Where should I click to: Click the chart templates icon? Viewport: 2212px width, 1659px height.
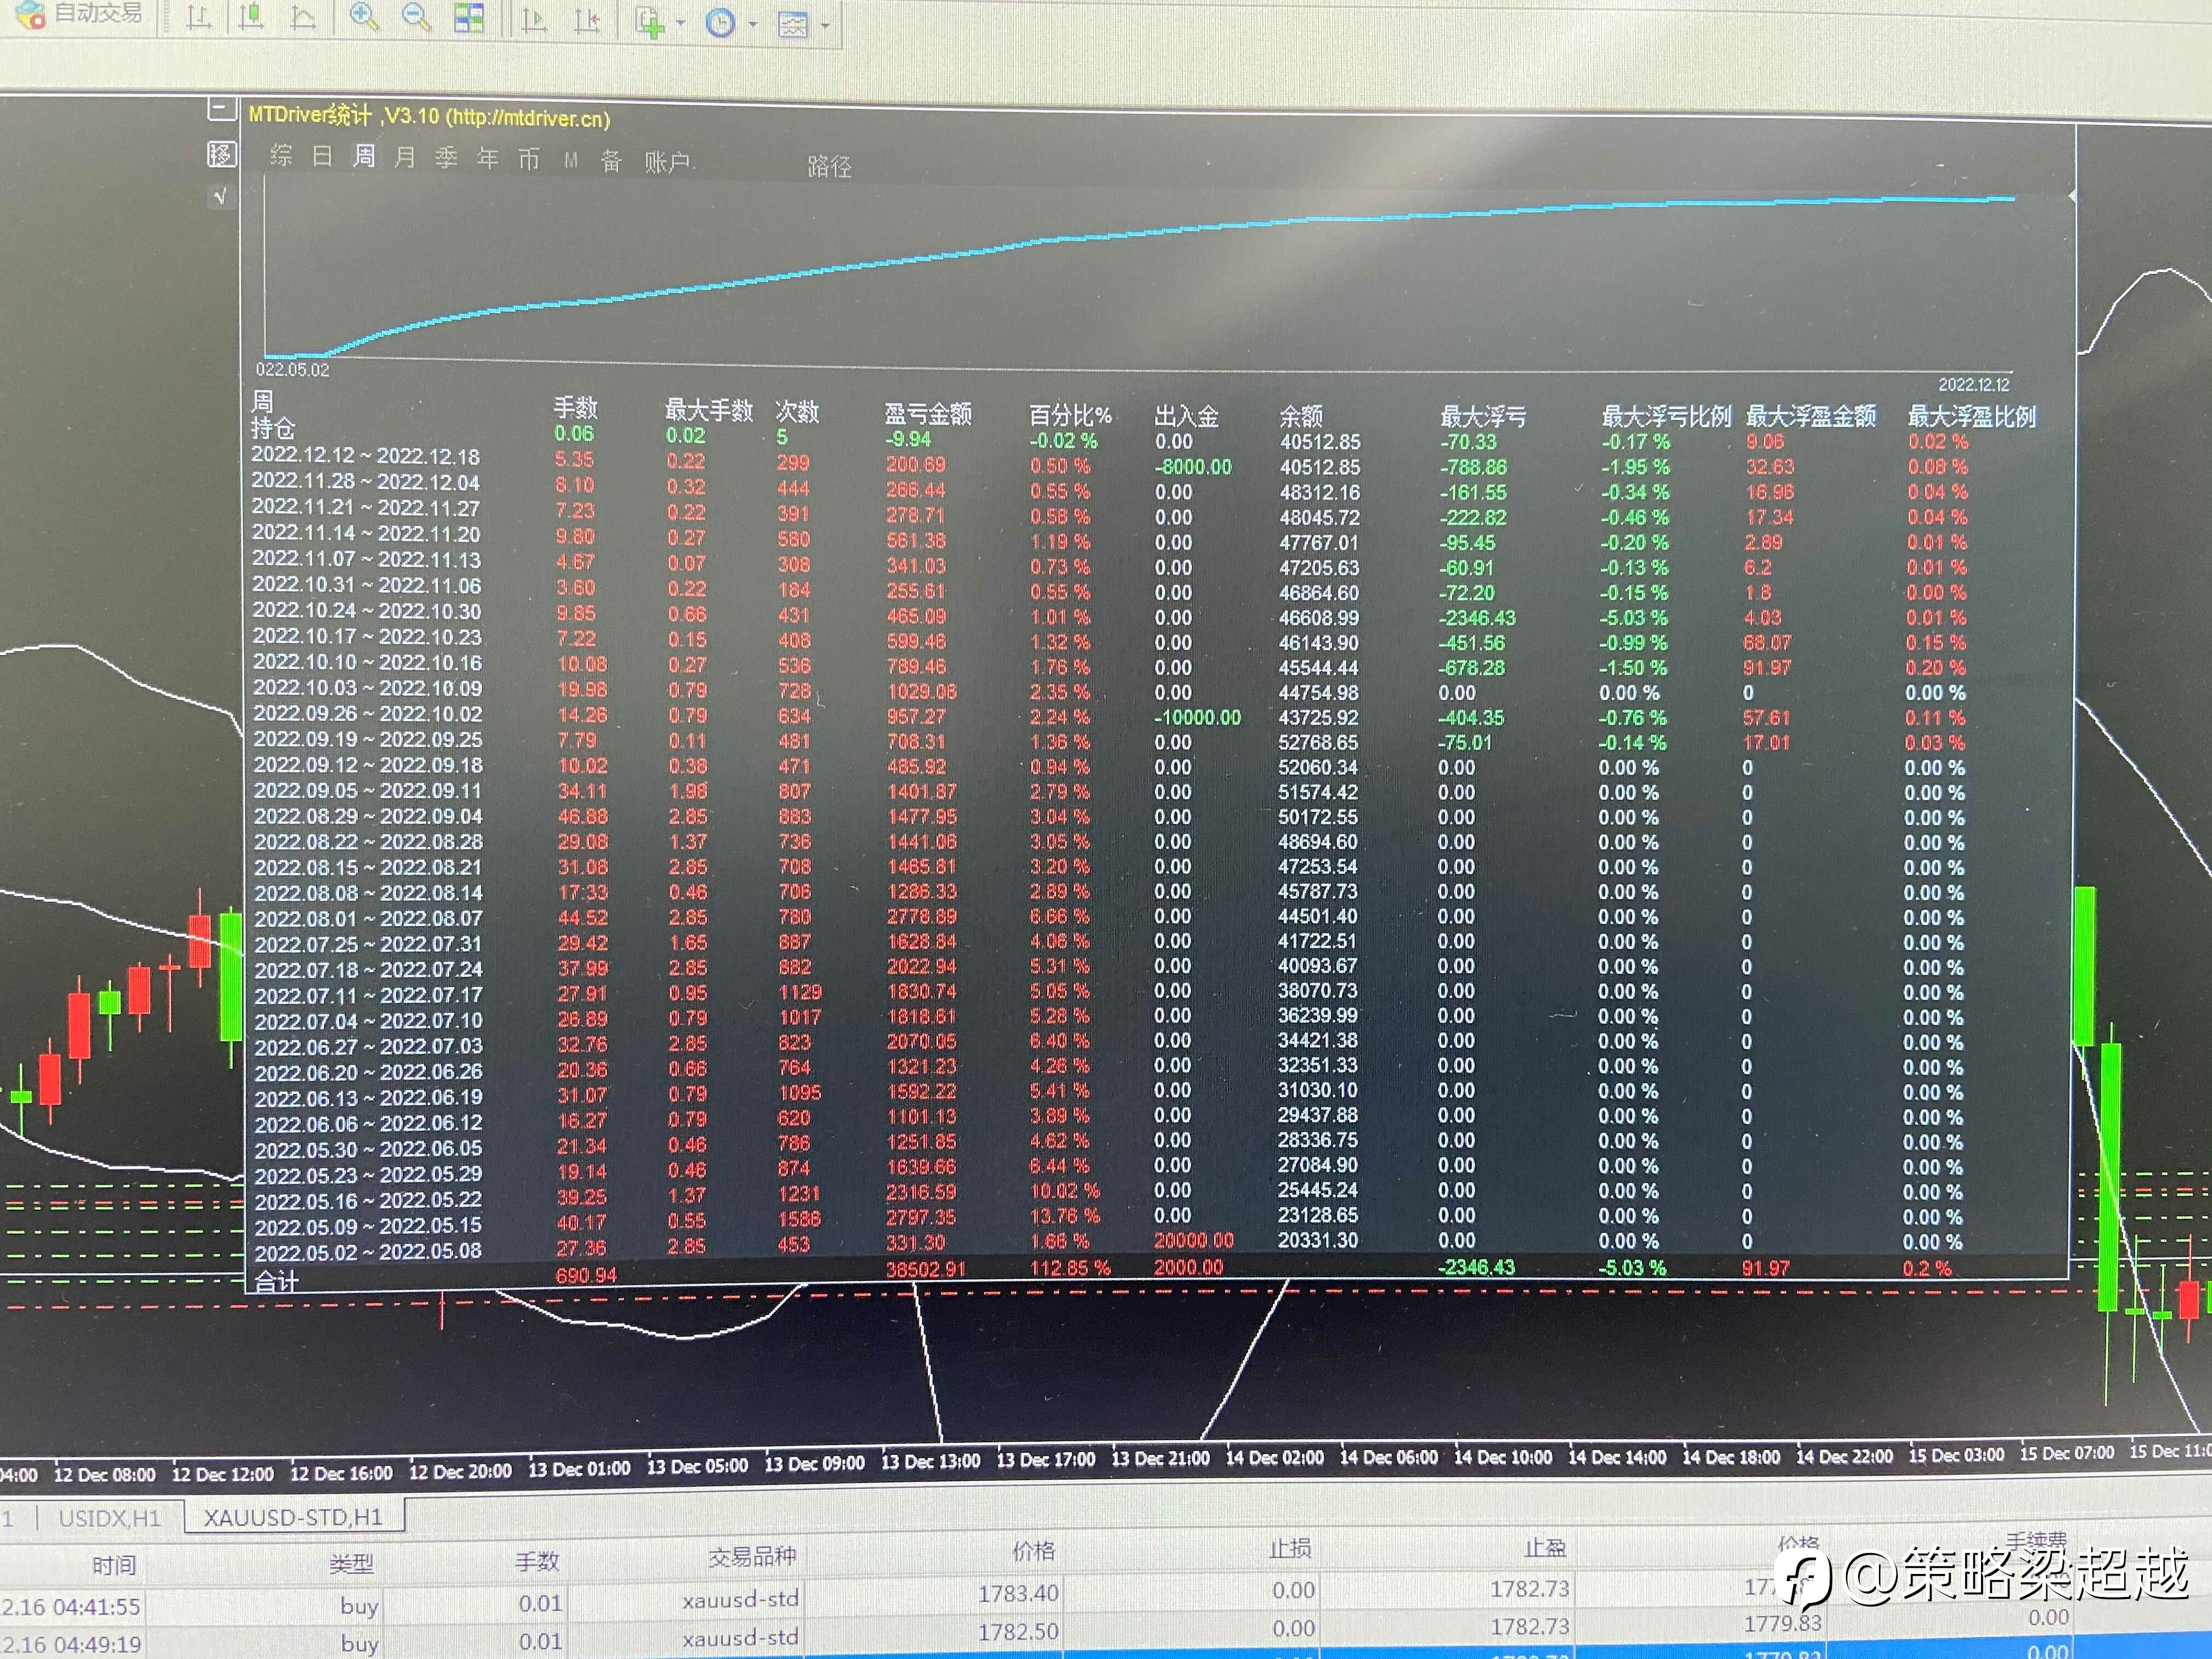click(793, 25)
